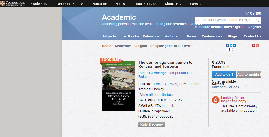Click the search magnifier icon

(x=257, y=21)
